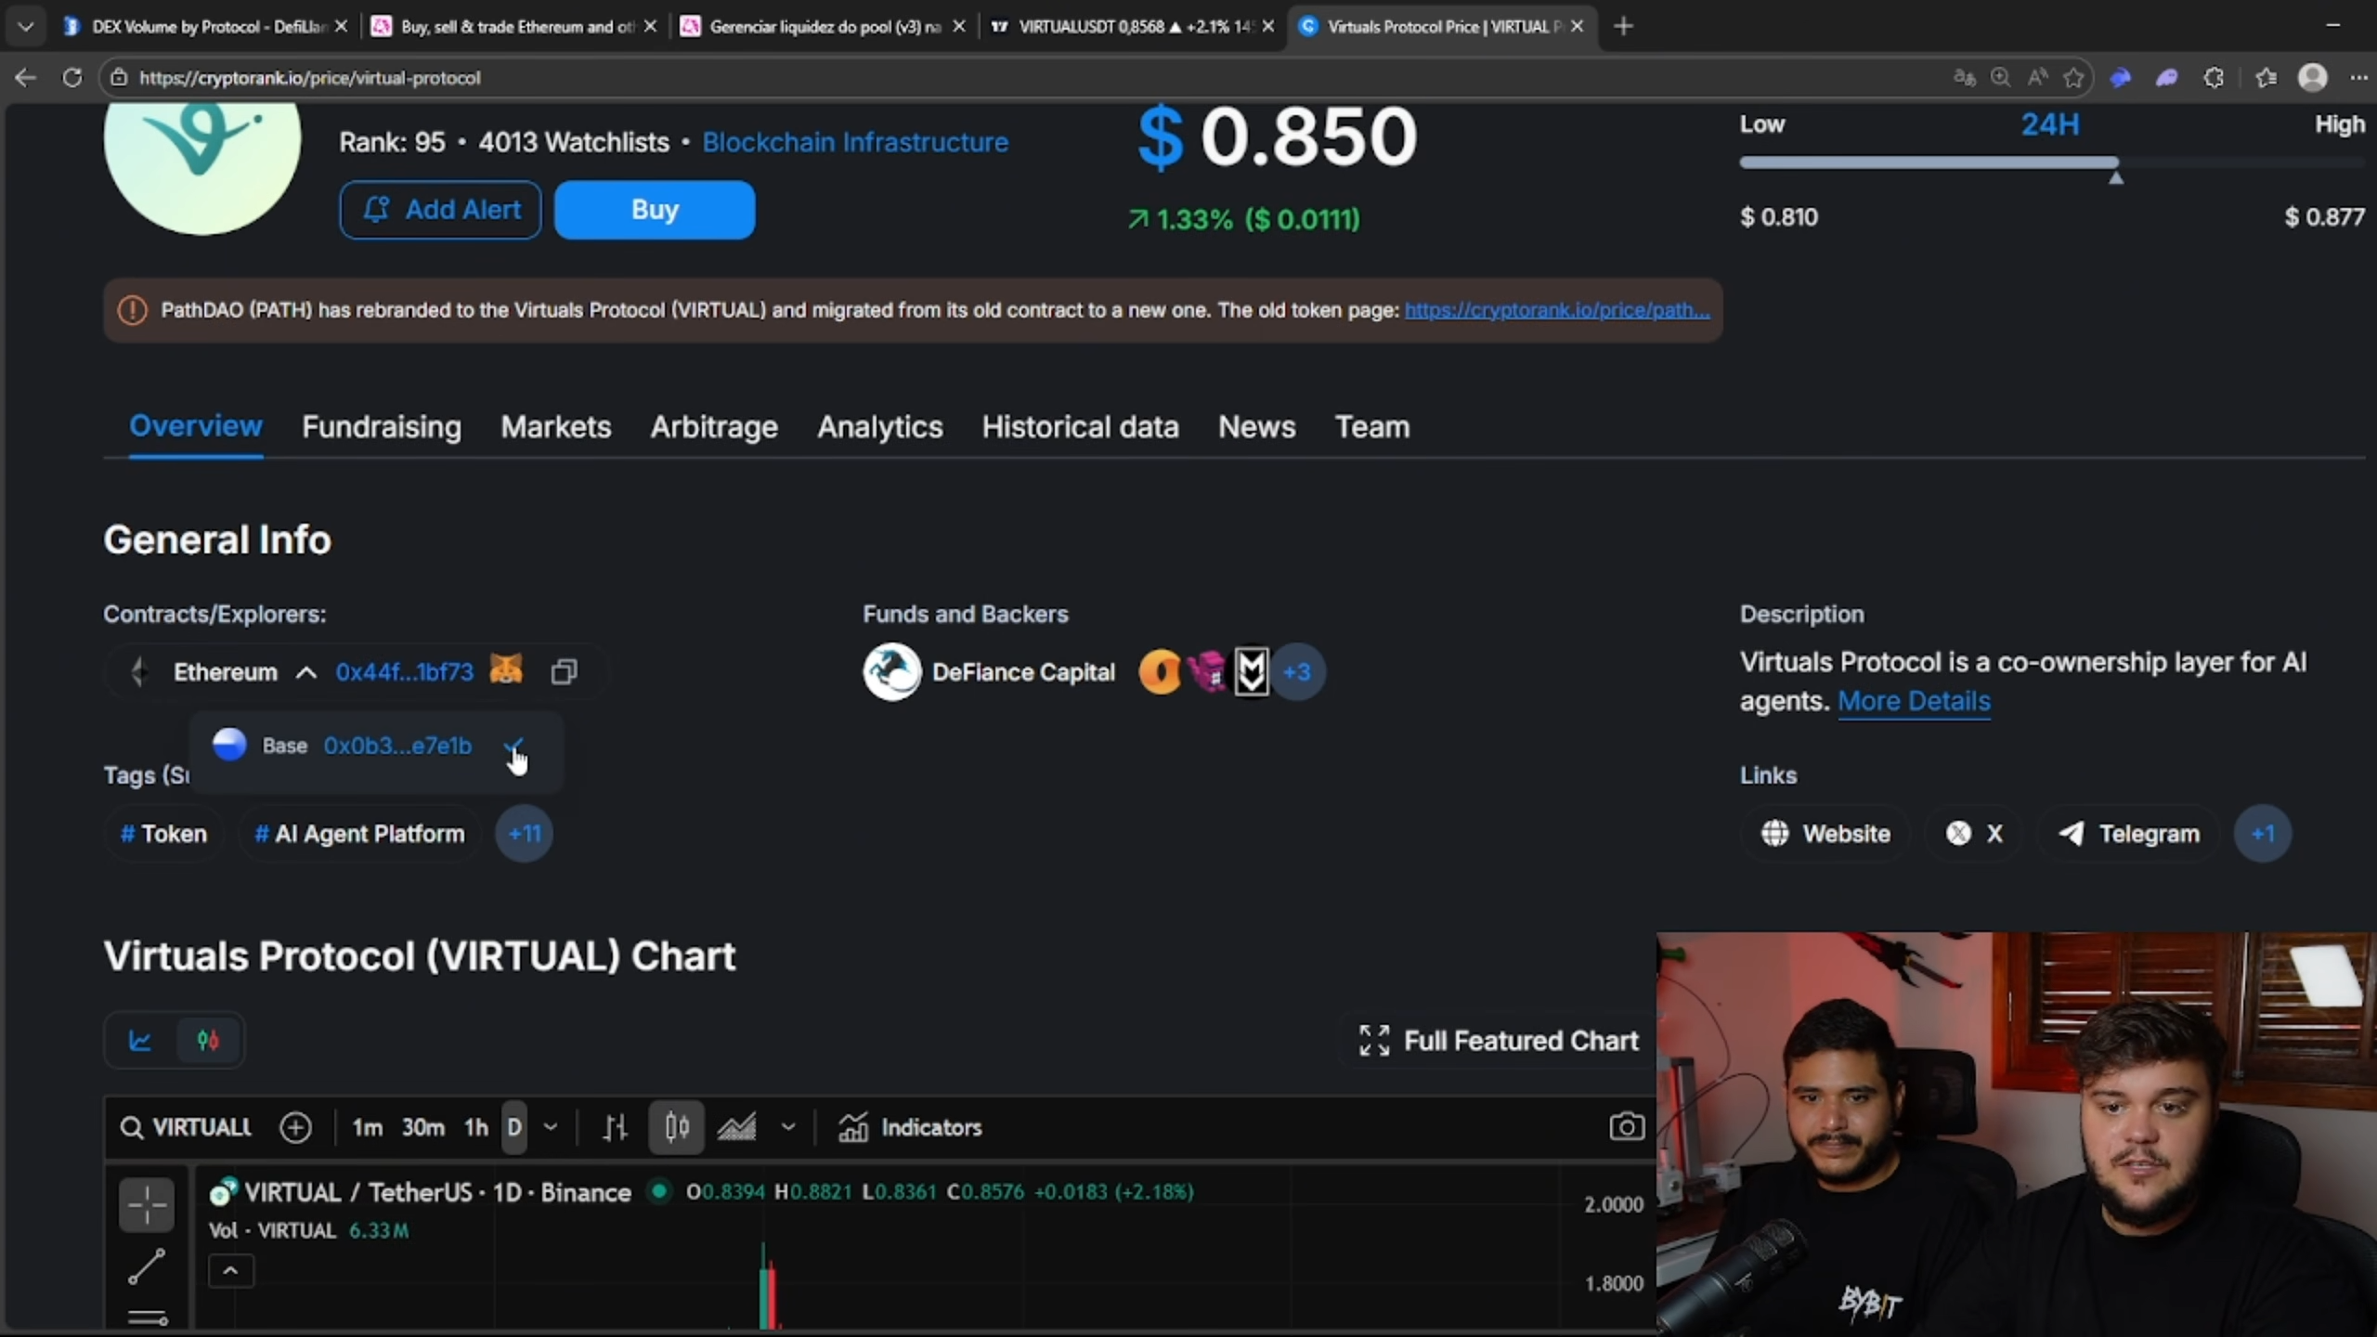Open the project Telegram link

tap(2128, 834)
